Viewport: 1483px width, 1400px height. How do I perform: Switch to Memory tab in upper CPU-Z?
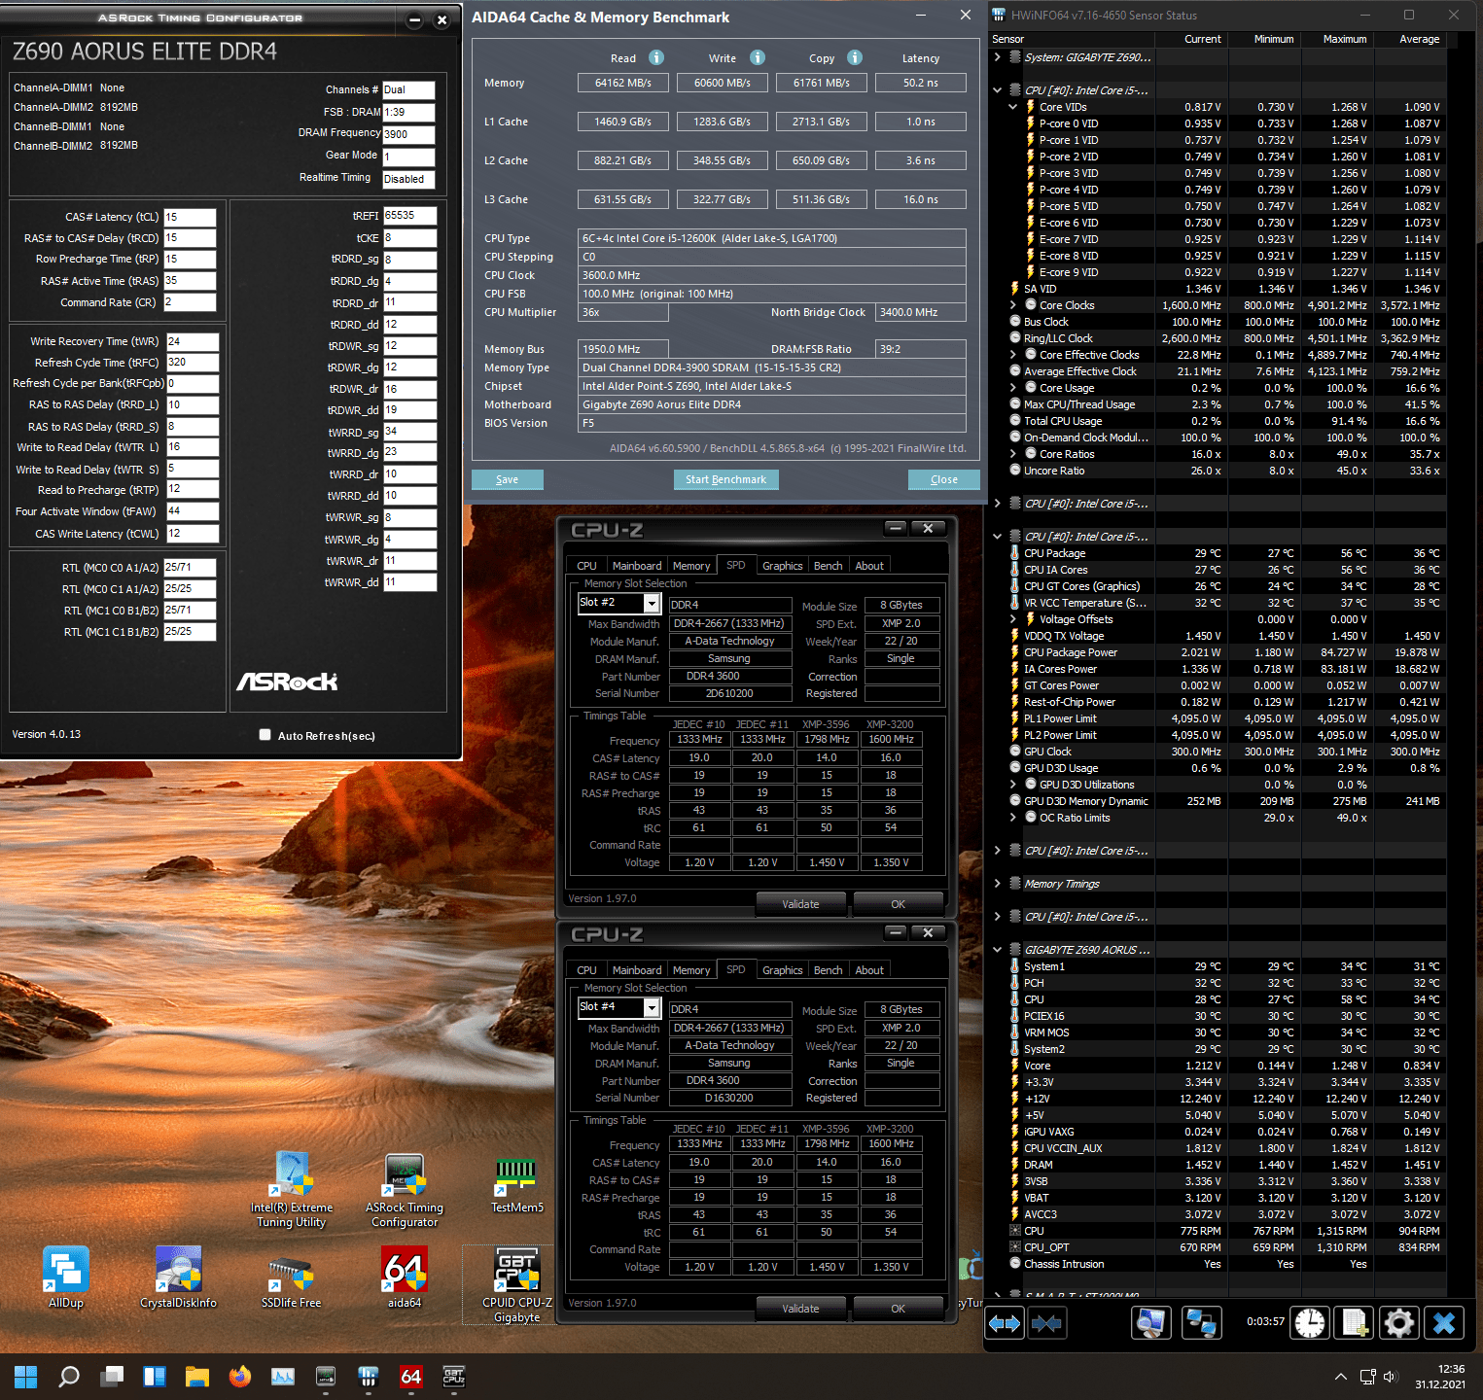tap(691, 566)
